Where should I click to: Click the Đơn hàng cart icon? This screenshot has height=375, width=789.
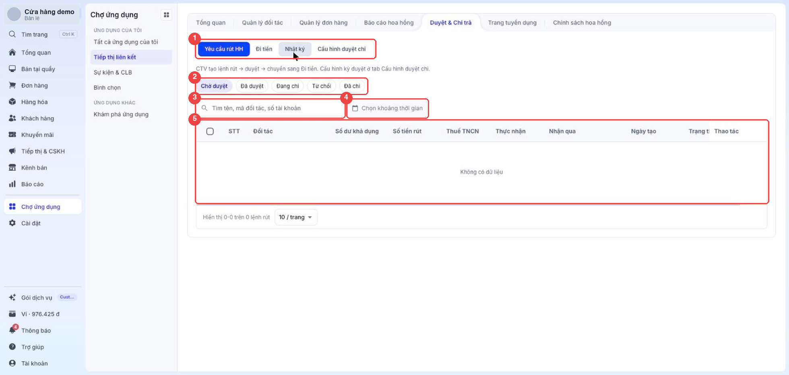pos(12,85)
